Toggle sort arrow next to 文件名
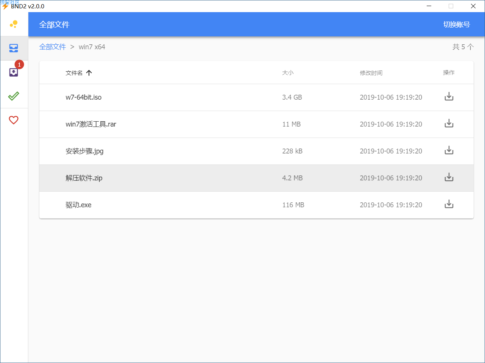 (x=89, y=73)
